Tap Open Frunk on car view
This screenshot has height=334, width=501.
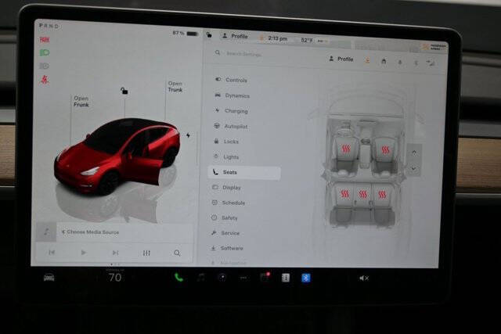(81, 101)
